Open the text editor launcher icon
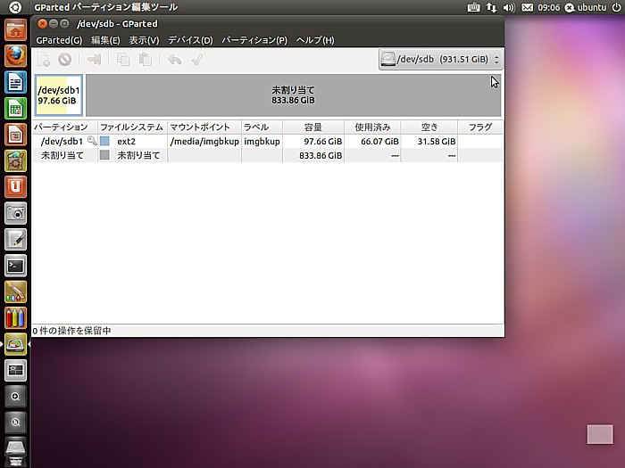 click(x=15, y=240)
